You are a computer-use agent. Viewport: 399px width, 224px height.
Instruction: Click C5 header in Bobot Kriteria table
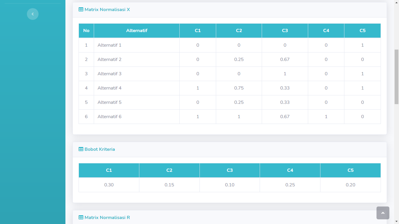(351, 170)
